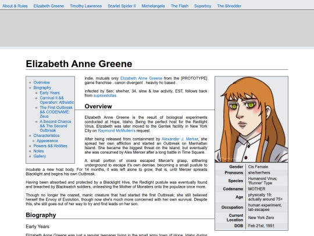Click the MOTHER codename value
The image size is (314, 236).
pos(256,189)
